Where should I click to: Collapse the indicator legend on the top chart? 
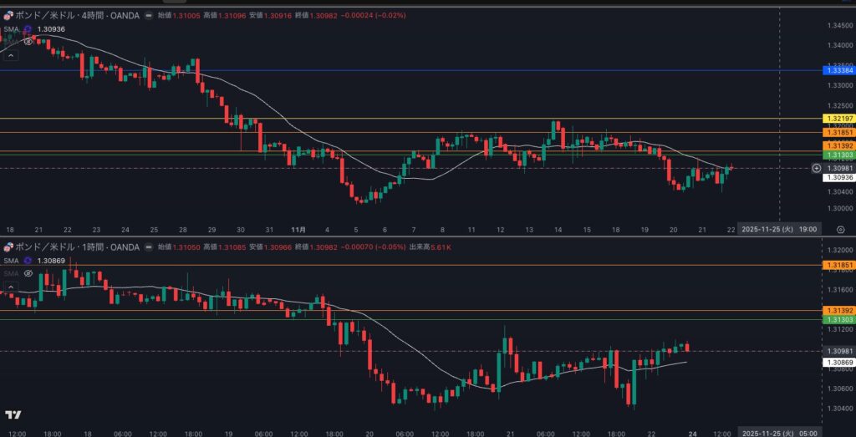(x=11, y=55)
